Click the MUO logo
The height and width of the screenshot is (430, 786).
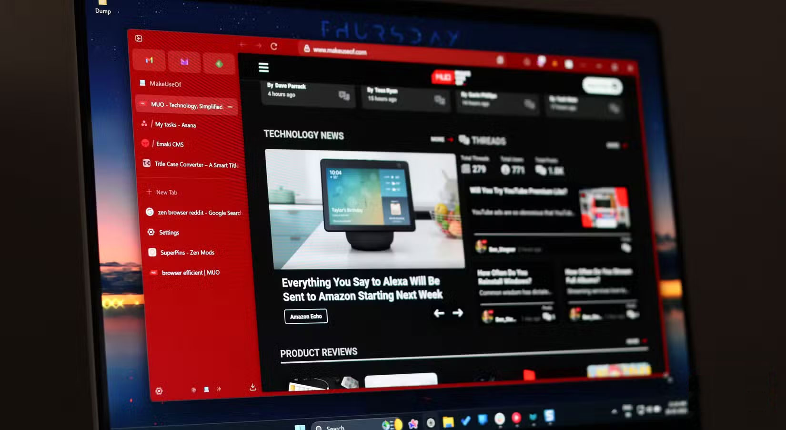pos(451,77)
